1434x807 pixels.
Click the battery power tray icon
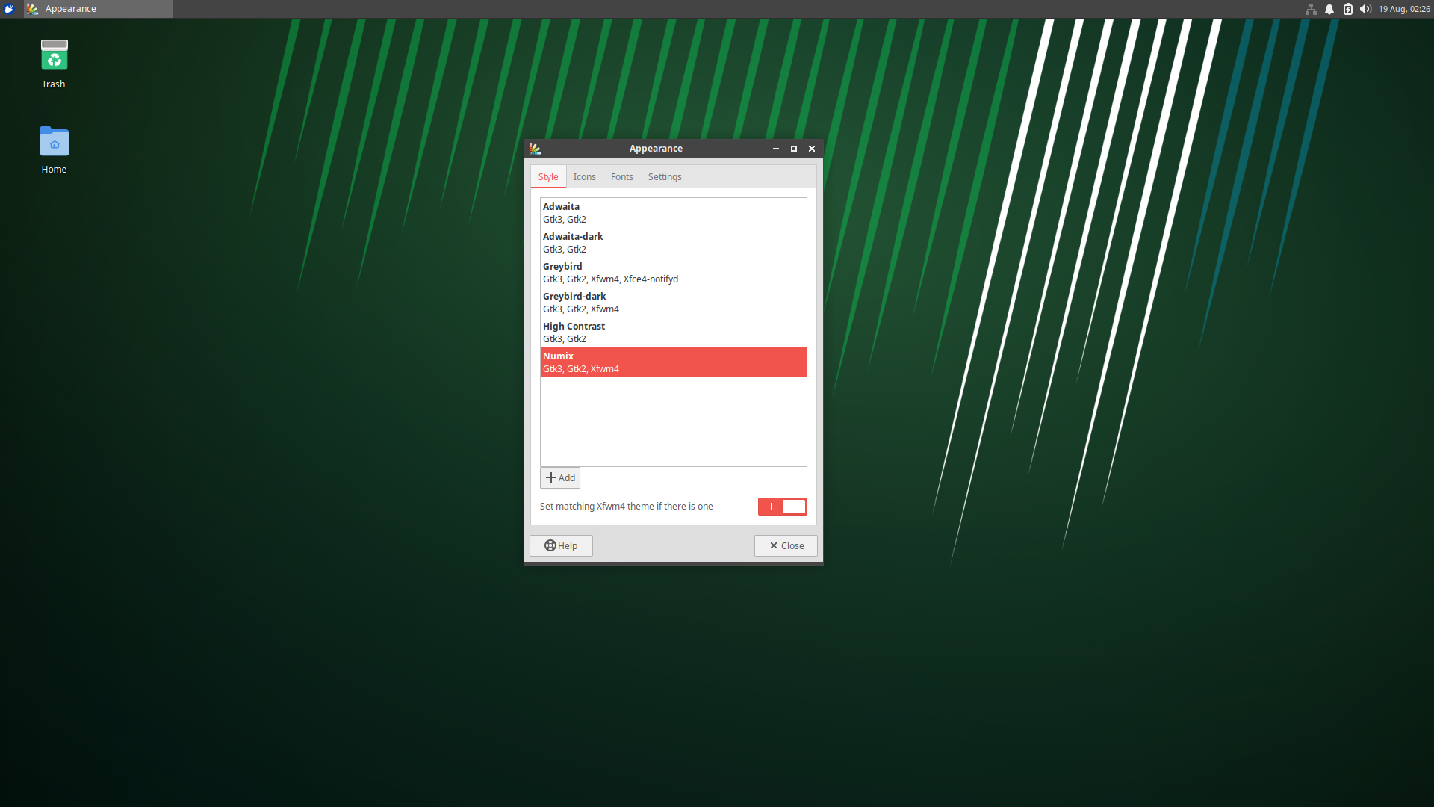1348,9
